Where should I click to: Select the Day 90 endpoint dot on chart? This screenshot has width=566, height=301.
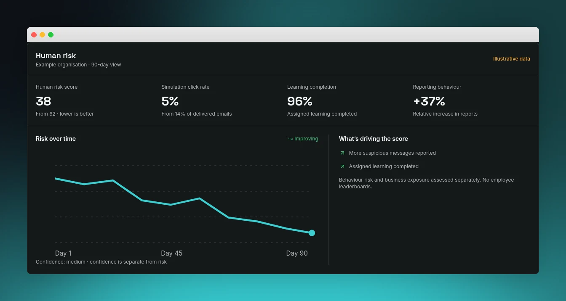[312, 233]
